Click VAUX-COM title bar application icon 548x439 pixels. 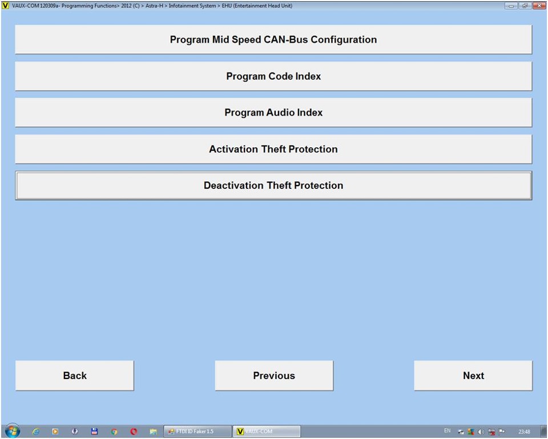[6, 6]
